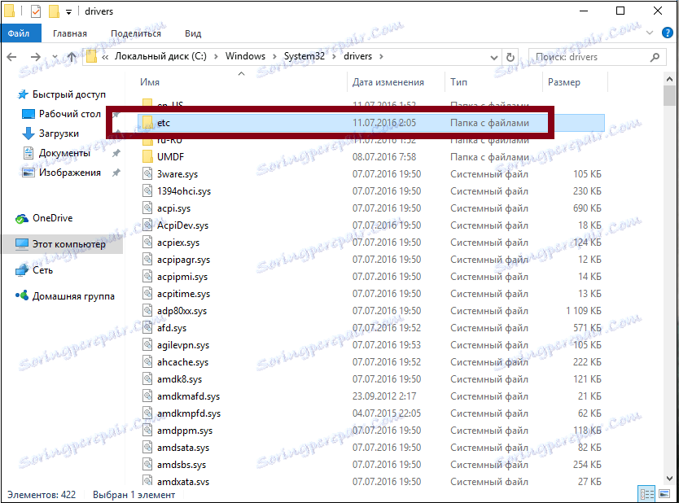679x503 pixels.
Task: Open the Help question mark icon
Action: click(668, 33)
